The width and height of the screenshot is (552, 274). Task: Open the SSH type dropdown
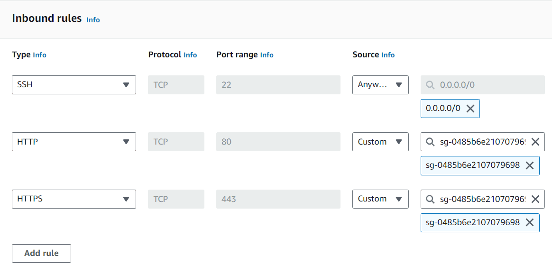point(74,85)
